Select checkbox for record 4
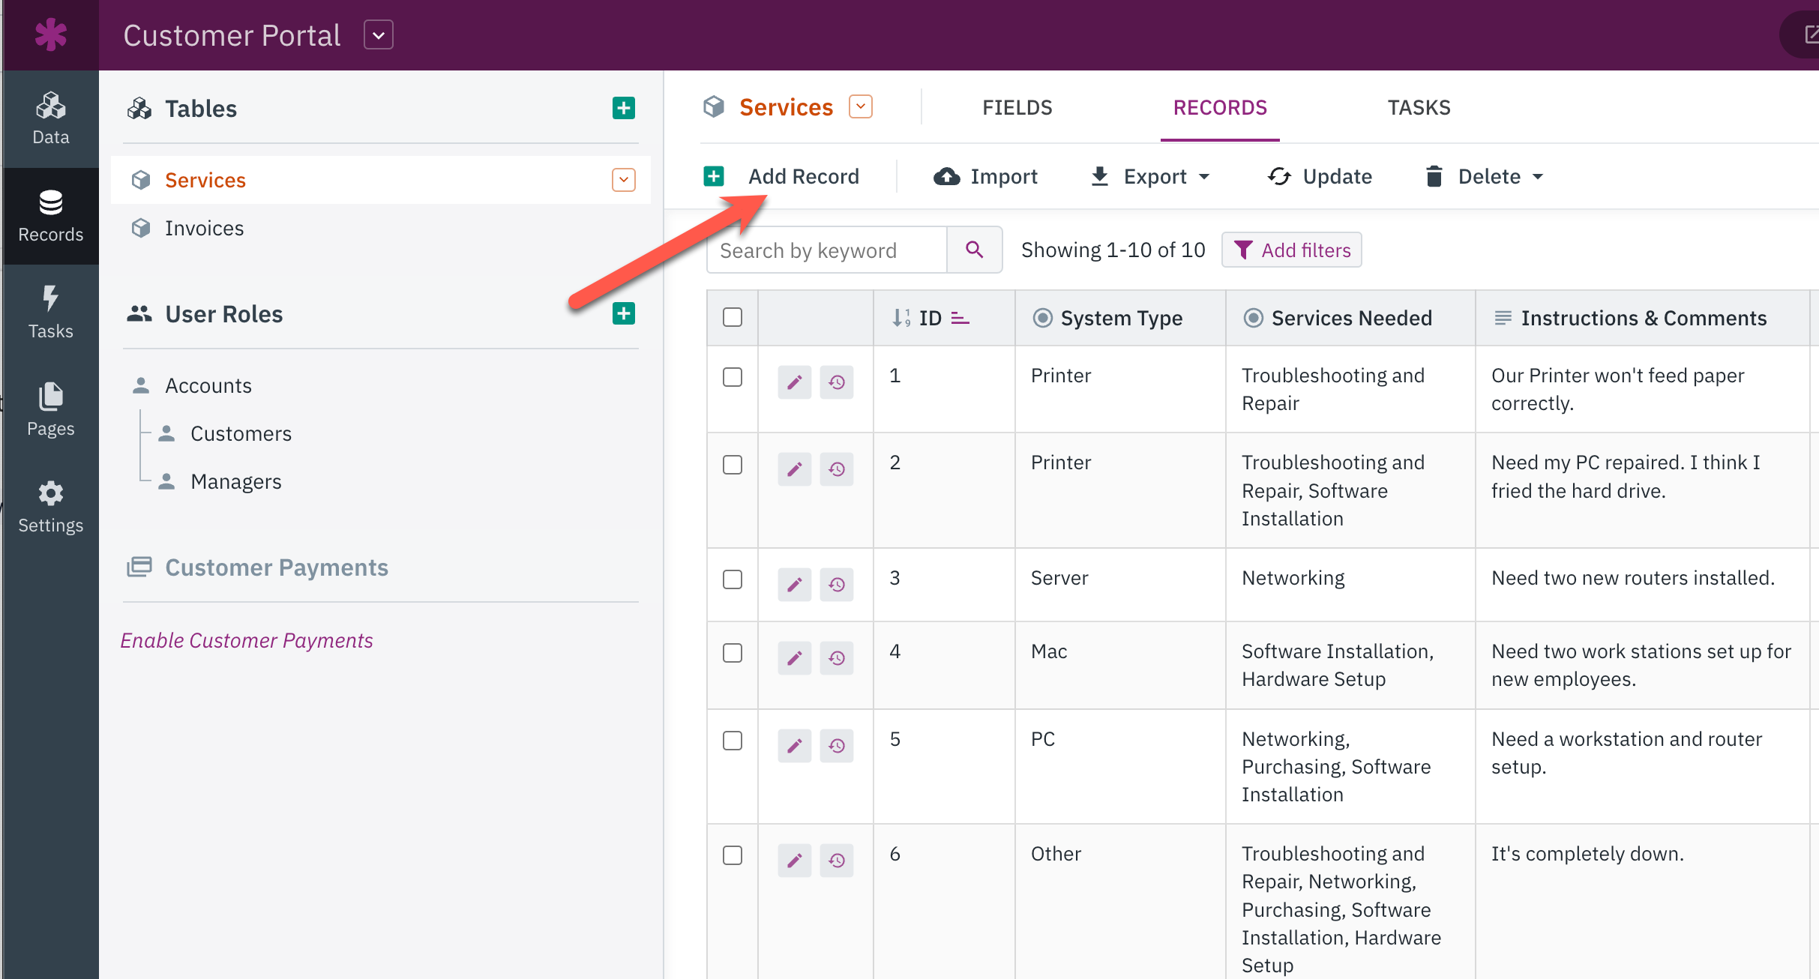1819x979 pixels. (x=733, y=653)
